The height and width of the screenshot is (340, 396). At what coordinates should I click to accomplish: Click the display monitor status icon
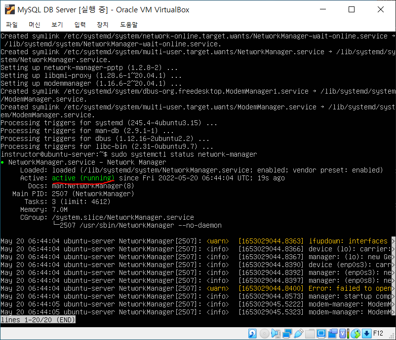(x=321, y=334)
